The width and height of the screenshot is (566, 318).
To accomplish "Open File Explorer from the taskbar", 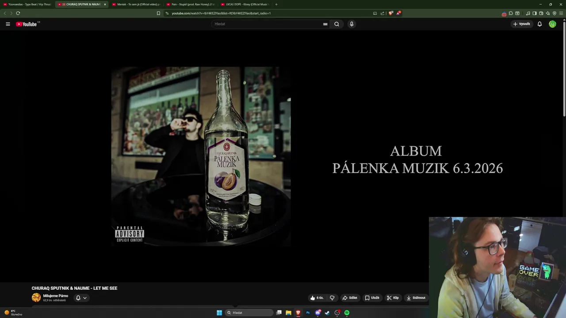I will tap(288, 313).
